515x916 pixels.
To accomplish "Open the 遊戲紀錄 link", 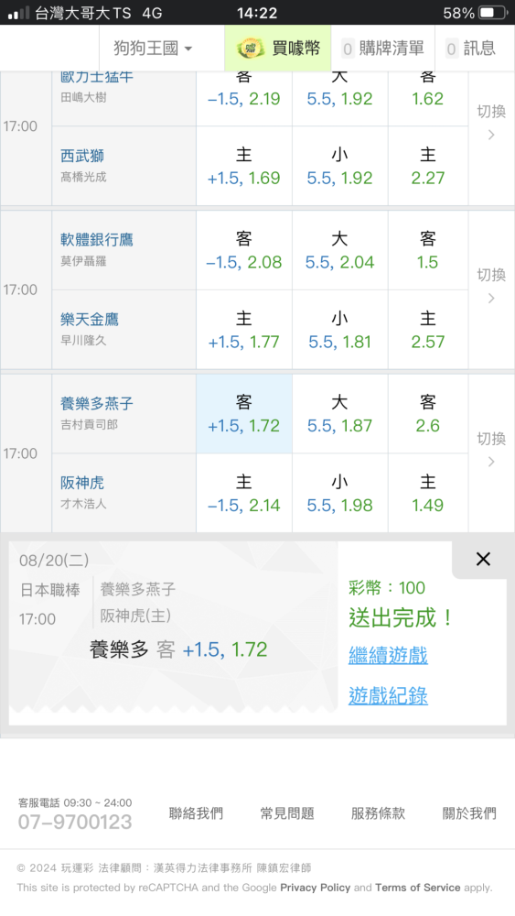I will pyautogui.click(x=388, y=696).
